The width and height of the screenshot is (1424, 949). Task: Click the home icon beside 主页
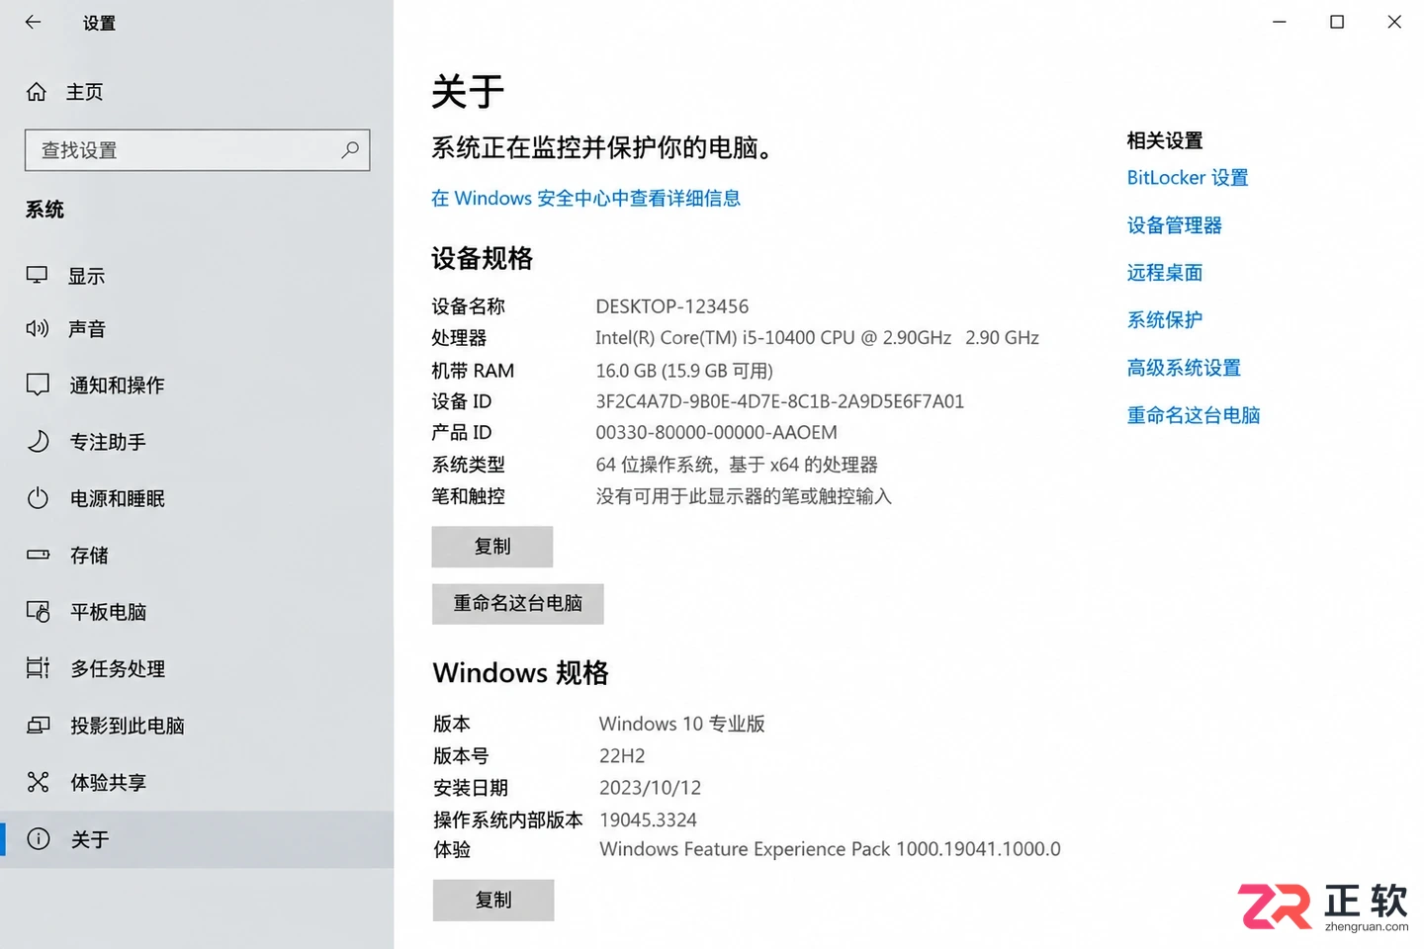[x=37, y=92]
